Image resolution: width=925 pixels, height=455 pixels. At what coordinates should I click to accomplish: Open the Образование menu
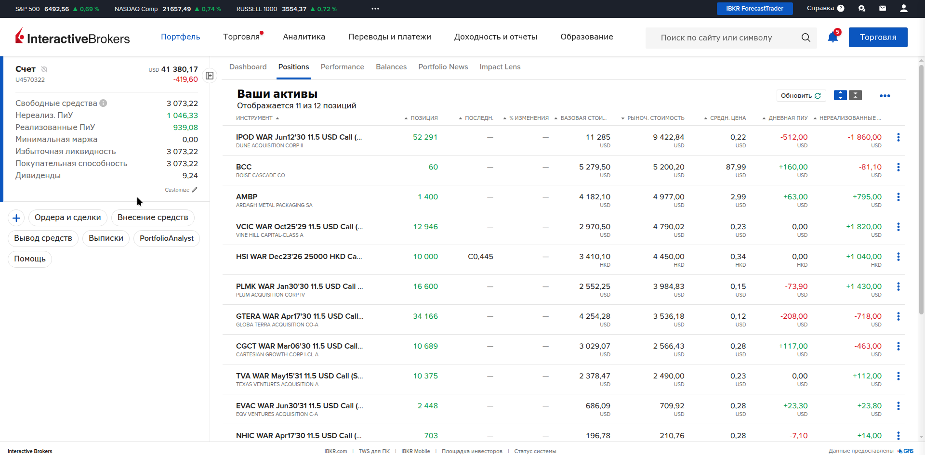(x=587, y=37)
